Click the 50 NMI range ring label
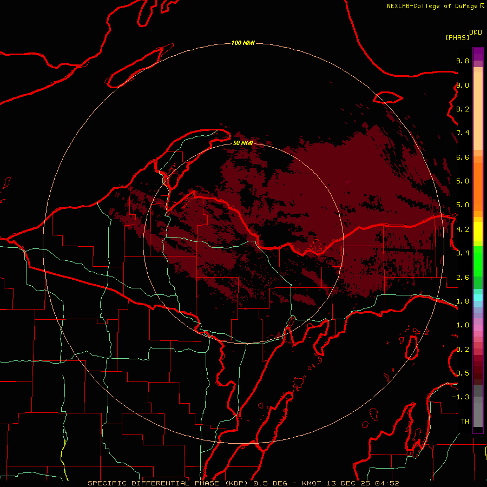The image size is (487, 487). tap(243, 143)
